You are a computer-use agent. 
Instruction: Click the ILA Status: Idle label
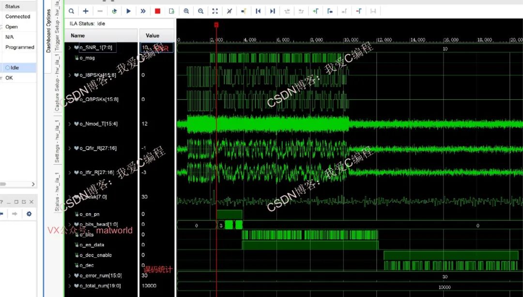[x=87, y=23]
